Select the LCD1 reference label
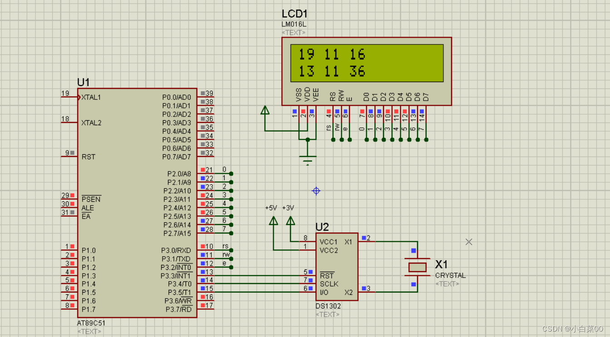610x337 pixels. tap(295, 14)
